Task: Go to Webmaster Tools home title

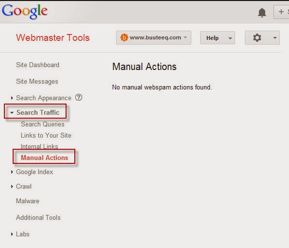Action: (x=53, y=37)
